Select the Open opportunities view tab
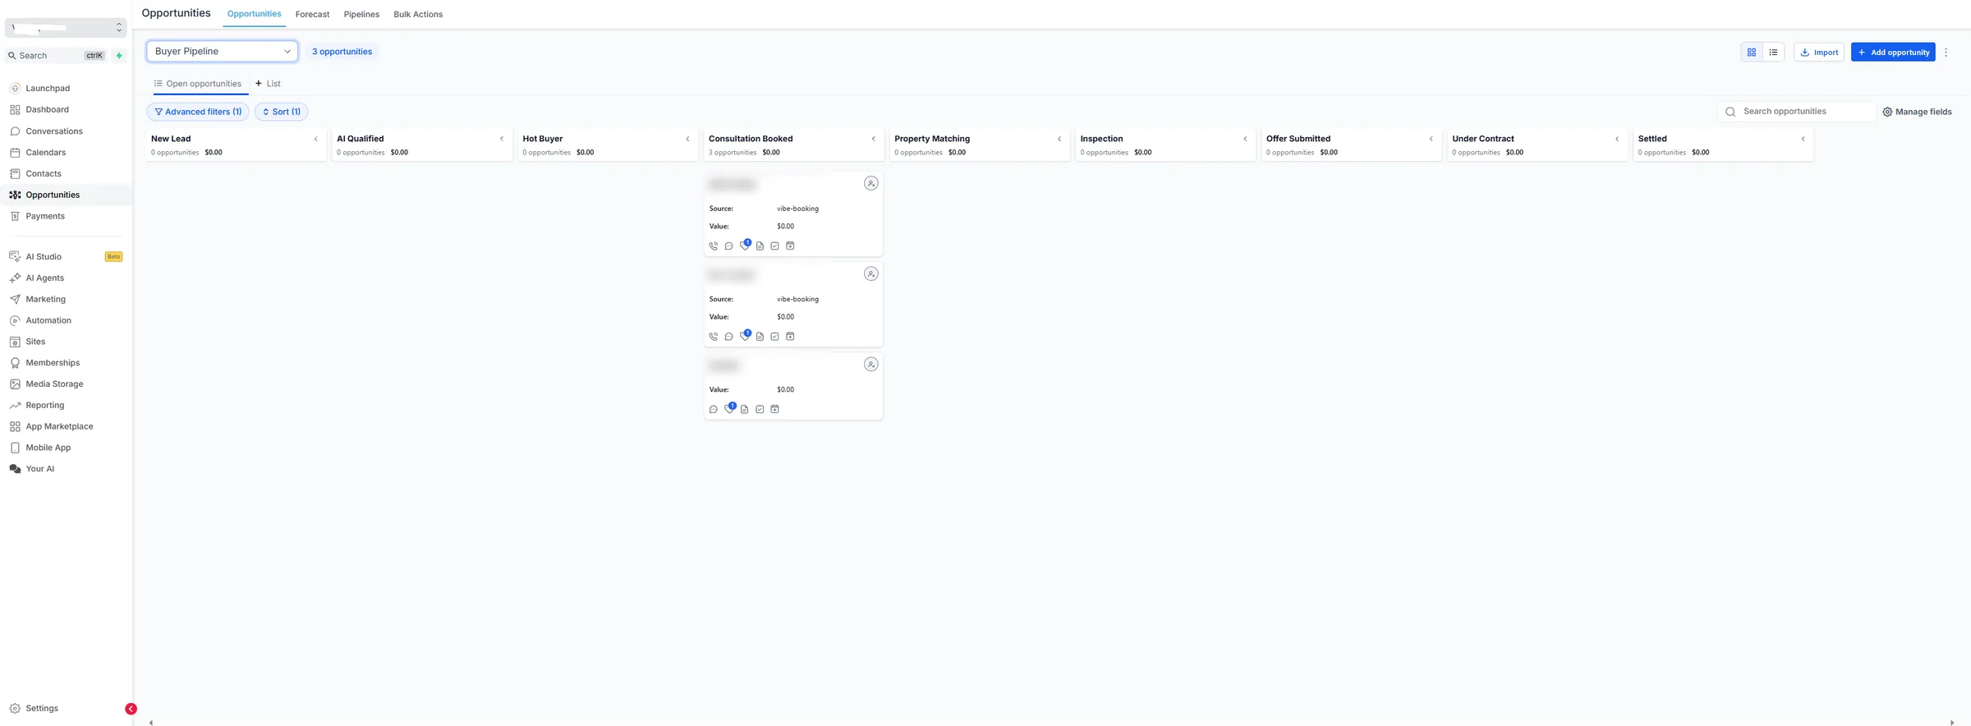Viewport: 1971px width, 726px height. click(198, 84)
